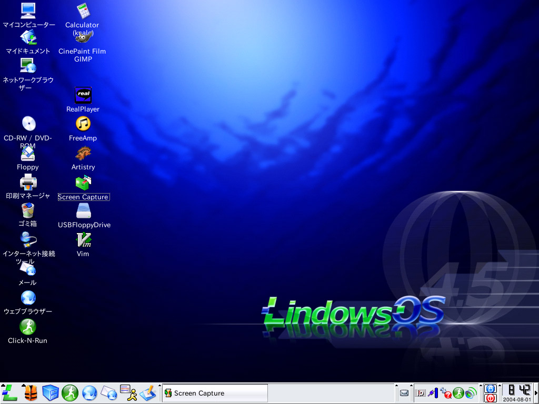Collapse the panel with the right-edge arrow
Screen dimensions: 539x404
coord(536,393)
